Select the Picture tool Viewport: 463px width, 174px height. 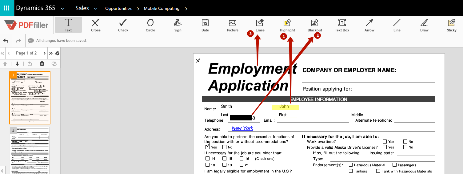233,25
